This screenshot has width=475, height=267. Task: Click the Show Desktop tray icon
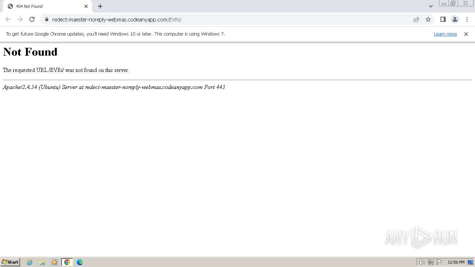[471, 262]
